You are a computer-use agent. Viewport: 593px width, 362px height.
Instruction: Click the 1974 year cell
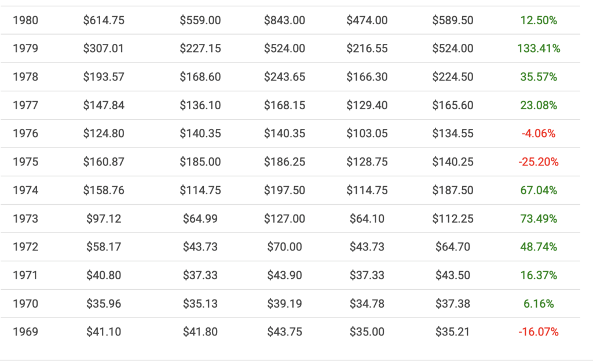[25, 190]
